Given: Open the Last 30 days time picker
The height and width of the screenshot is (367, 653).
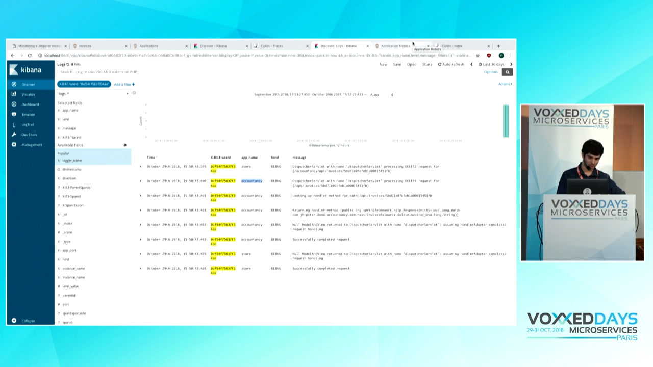Looking at the screenshot, I should click(x=491, y=64).
